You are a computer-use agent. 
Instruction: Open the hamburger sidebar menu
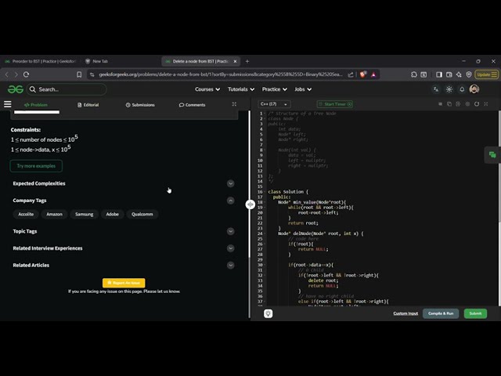(x=7, y=104)
